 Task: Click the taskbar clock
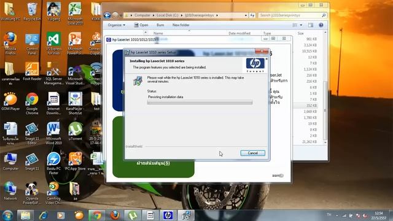pyautogui.click(x=379, y=215)
